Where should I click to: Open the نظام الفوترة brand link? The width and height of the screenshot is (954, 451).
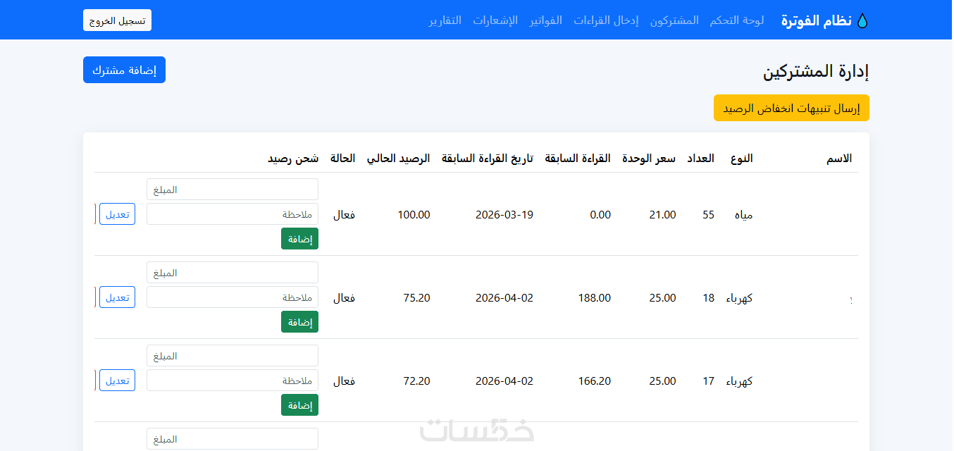(825, 20)
